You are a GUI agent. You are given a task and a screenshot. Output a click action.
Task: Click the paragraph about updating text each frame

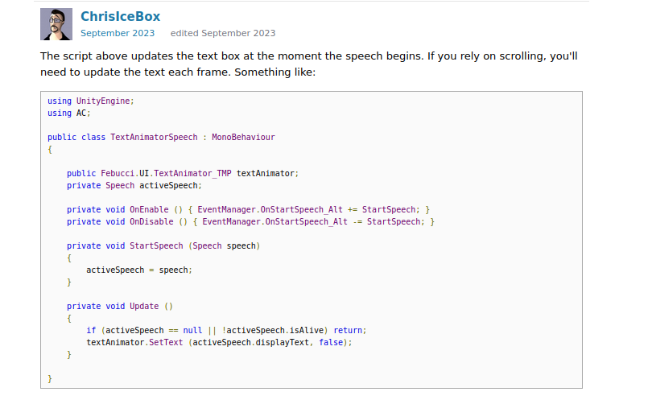(x=309, y=64)
